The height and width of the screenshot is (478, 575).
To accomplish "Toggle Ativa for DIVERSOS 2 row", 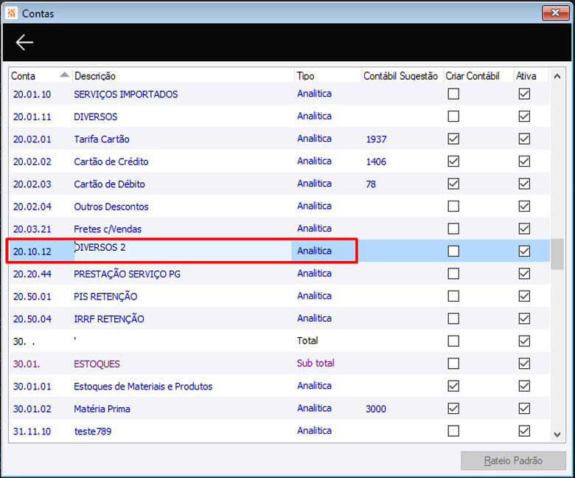I will tap(524, 252).
